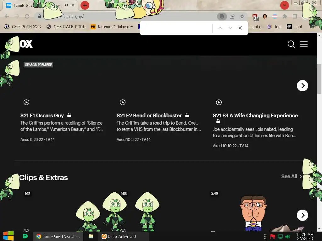Open the extension showing badge 42
The height and width of the screenshot is (241, 322).
click(x=255, y=17)
